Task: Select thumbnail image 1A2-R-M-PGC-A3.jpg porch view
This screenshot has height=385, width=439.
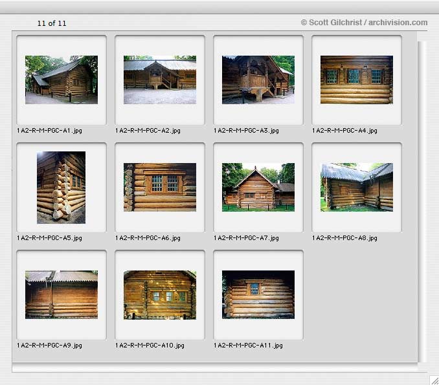Action: click(258, 80)
